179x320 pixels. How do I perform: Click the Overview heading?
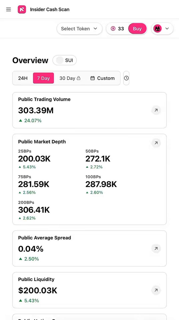[30, 60]
